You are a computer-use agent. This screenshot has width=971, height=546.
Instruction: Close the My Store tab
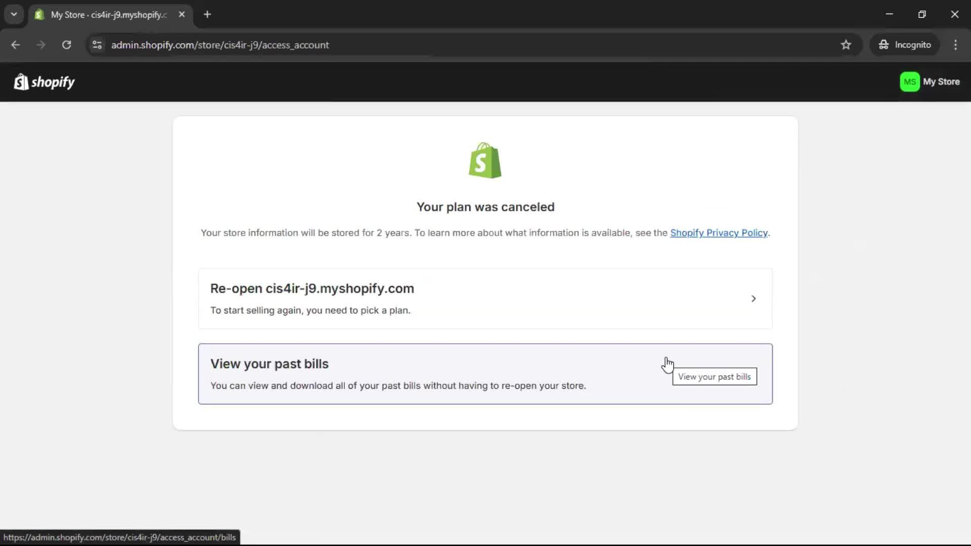(182, 15)
